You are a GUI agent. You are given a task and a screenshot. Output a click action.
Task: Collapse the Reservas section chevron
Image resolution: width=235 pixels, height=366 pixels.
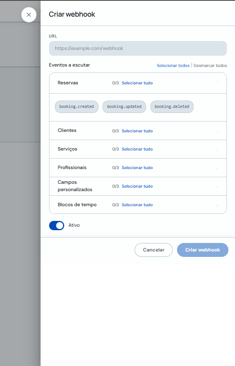click(x=217, y=82)
